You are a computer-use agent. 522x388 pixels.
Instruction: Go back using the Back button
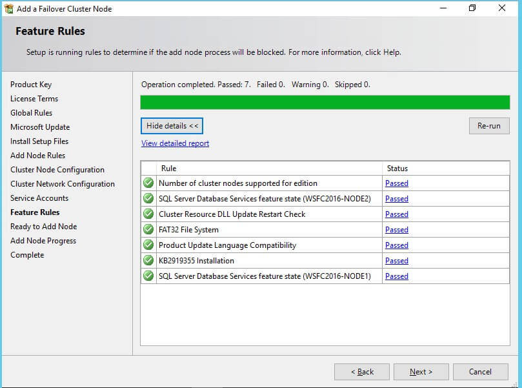tap(361, 372)
